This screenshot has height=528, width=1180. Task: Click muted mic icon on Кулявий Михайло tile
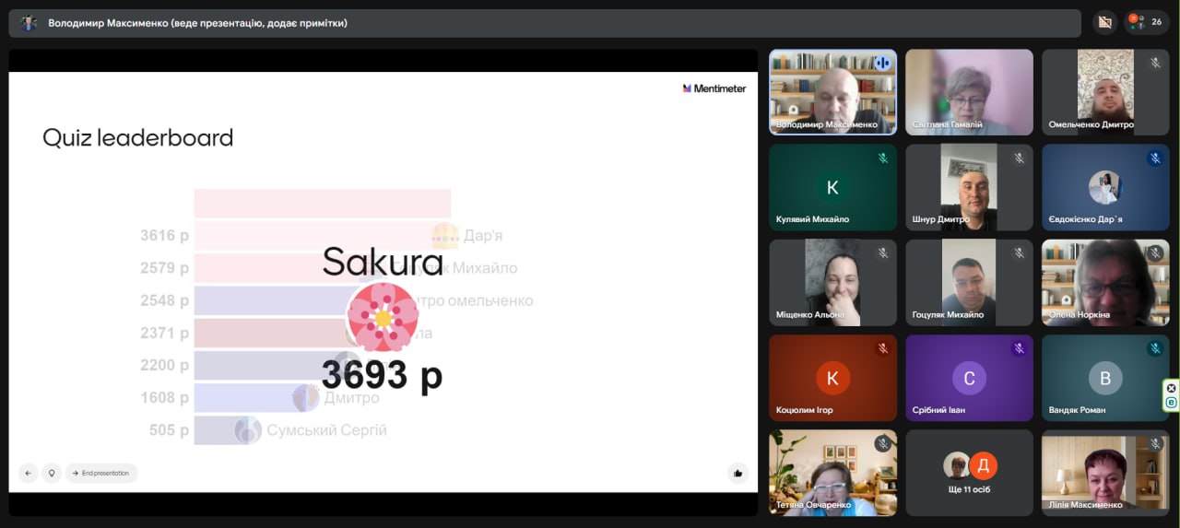coord(882,158)
